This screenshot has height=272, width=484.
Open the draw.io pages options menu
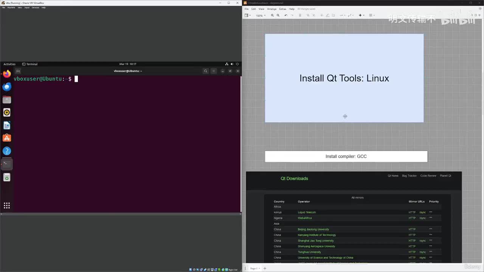(246, 269)
